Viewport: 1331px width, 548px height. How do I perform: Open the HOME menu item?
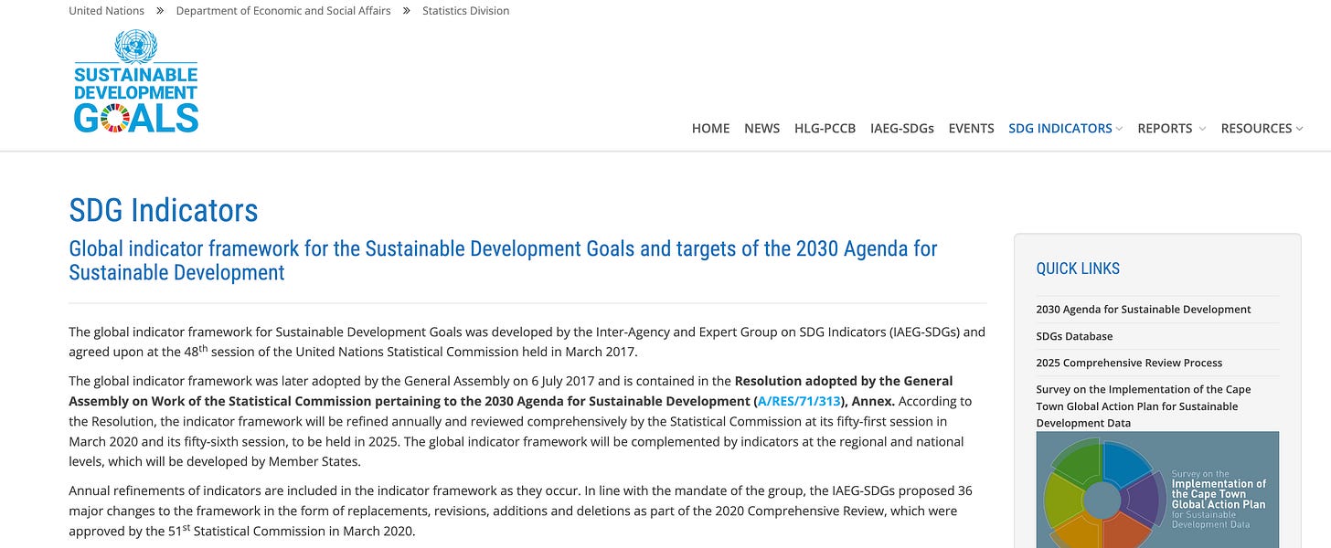click(x=710, y=129)
